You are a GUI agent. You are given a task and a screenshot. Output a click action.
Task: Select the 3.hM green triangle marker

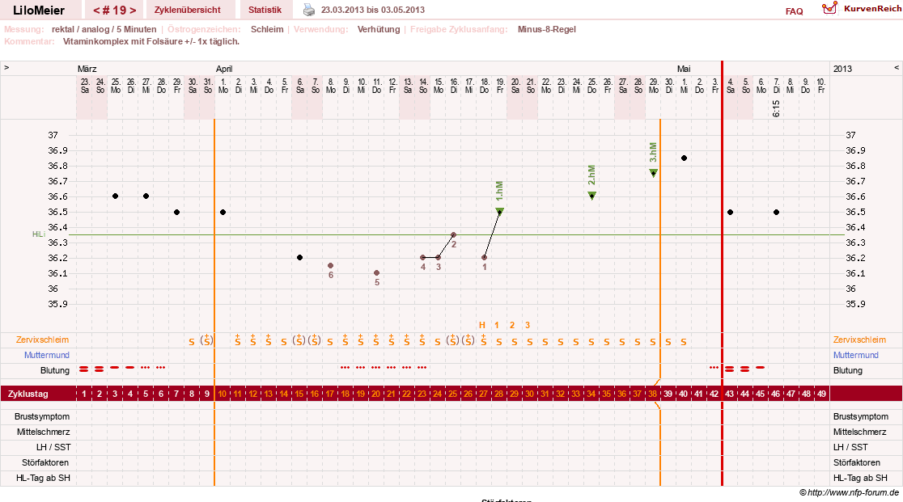[653, 172]
